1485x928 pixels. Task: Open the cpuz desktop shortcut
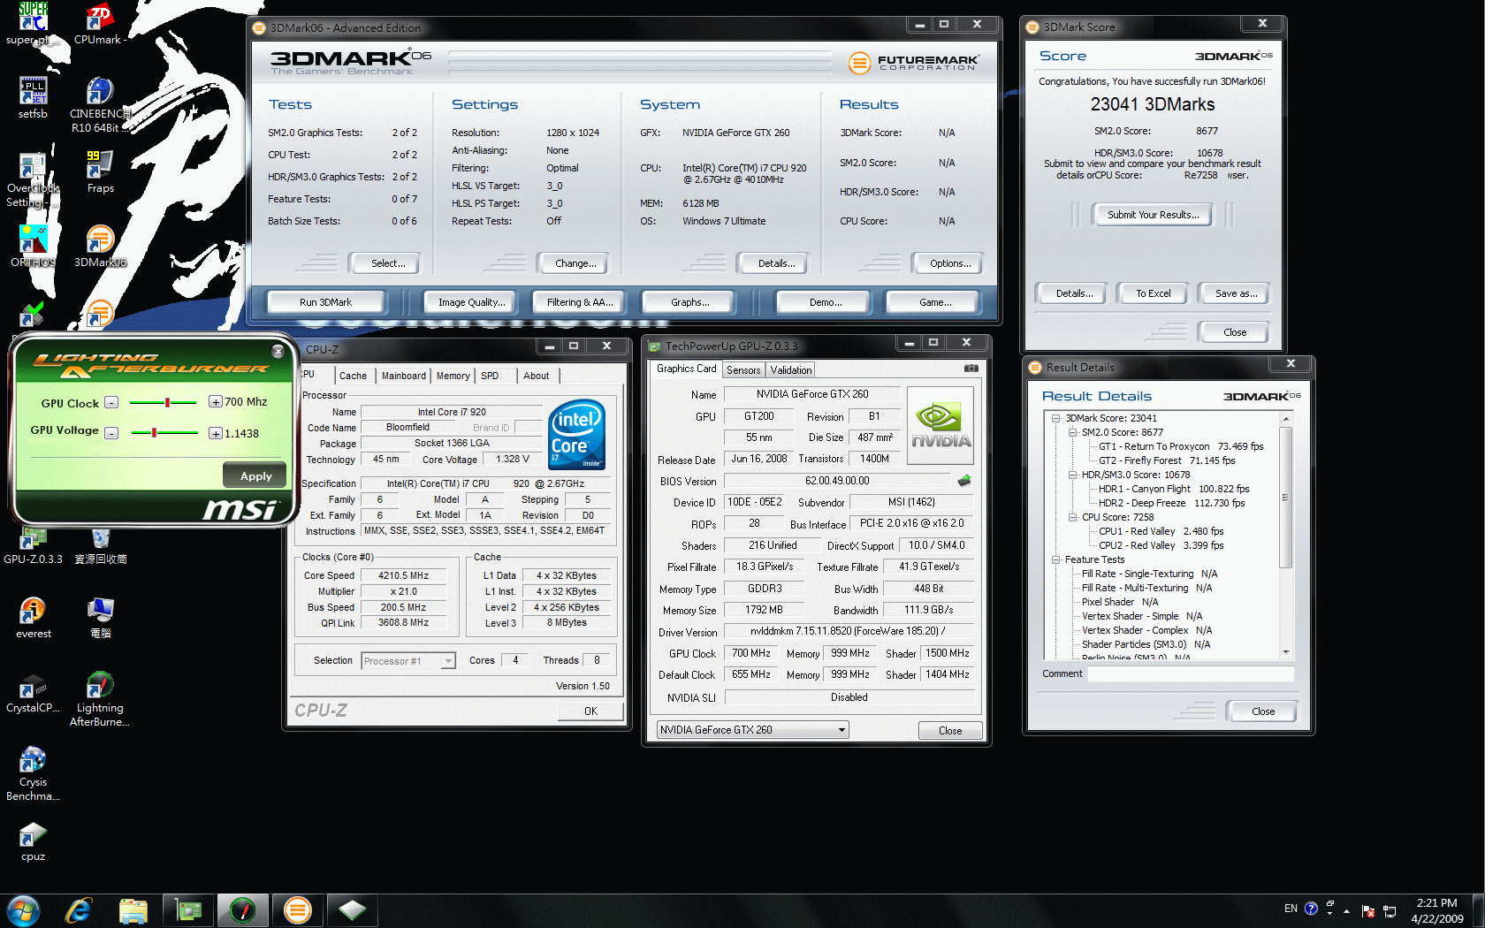(33, 840)
